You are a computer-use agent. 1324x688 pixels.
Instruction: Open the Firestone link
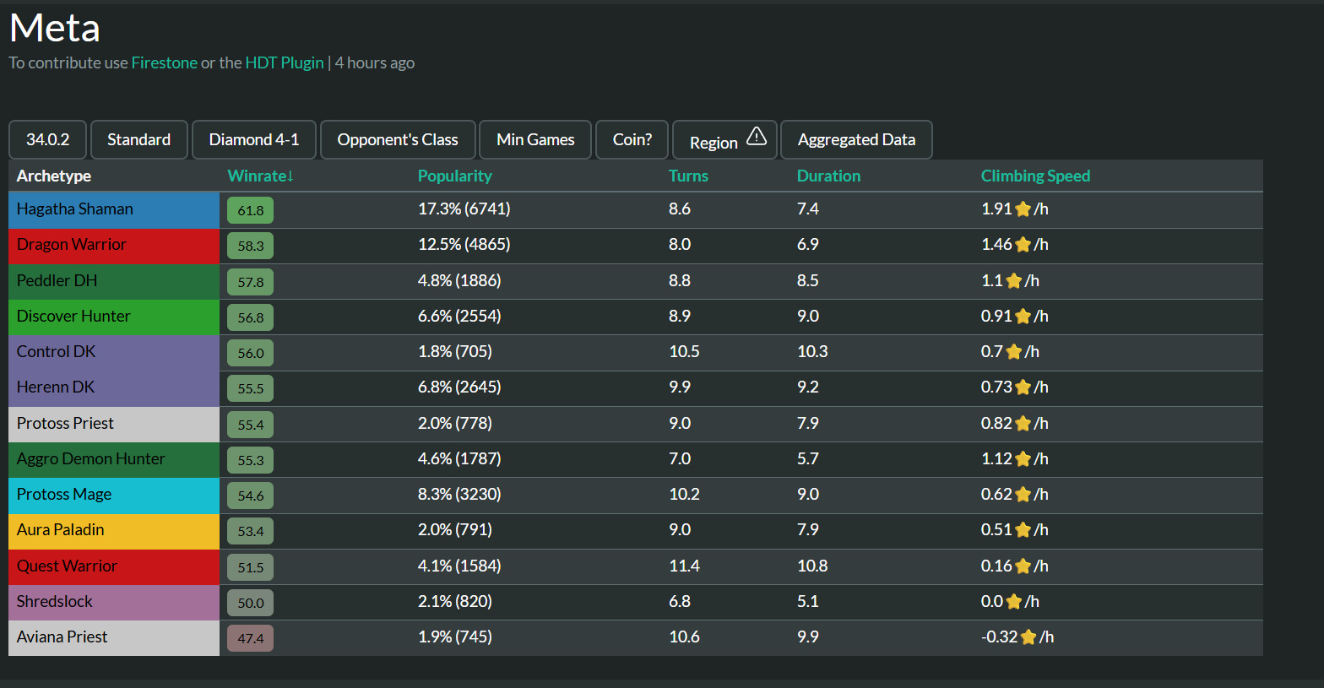click(164, 62)
